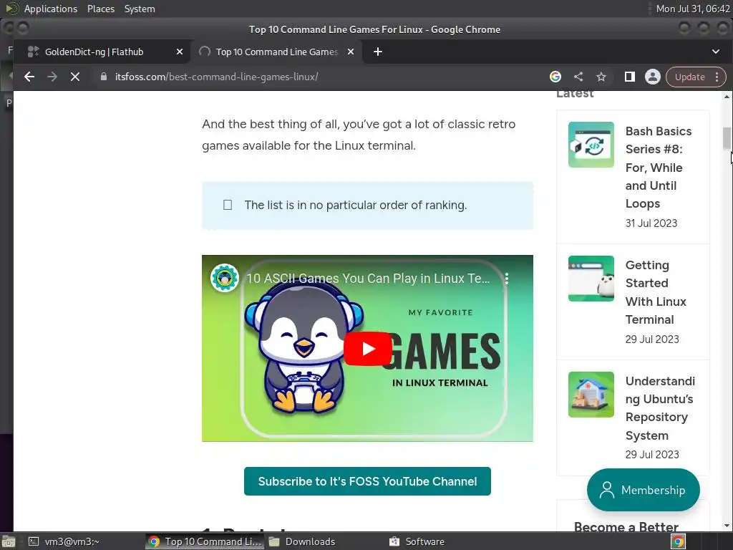Open the Membership button

[644, 490]
